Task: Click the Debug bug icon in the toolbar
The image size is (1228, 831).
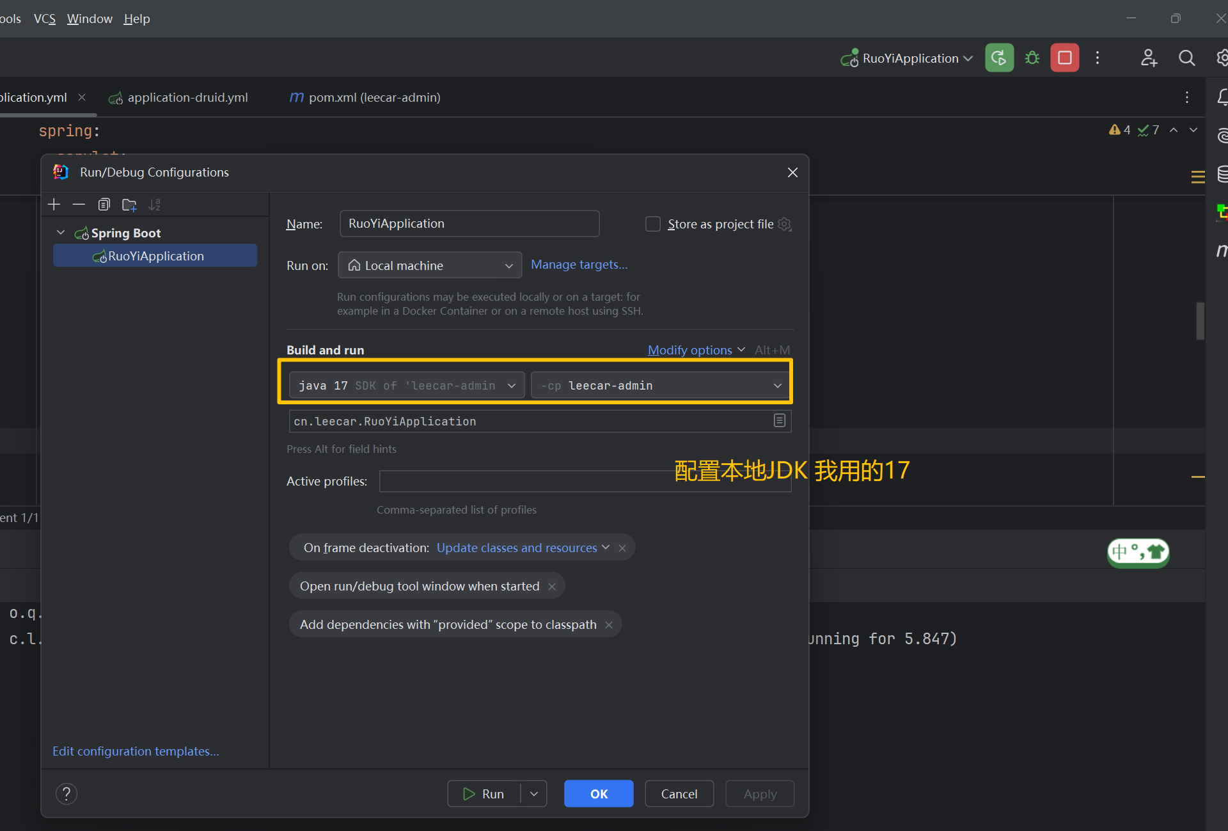Action: click(1032, 58)
